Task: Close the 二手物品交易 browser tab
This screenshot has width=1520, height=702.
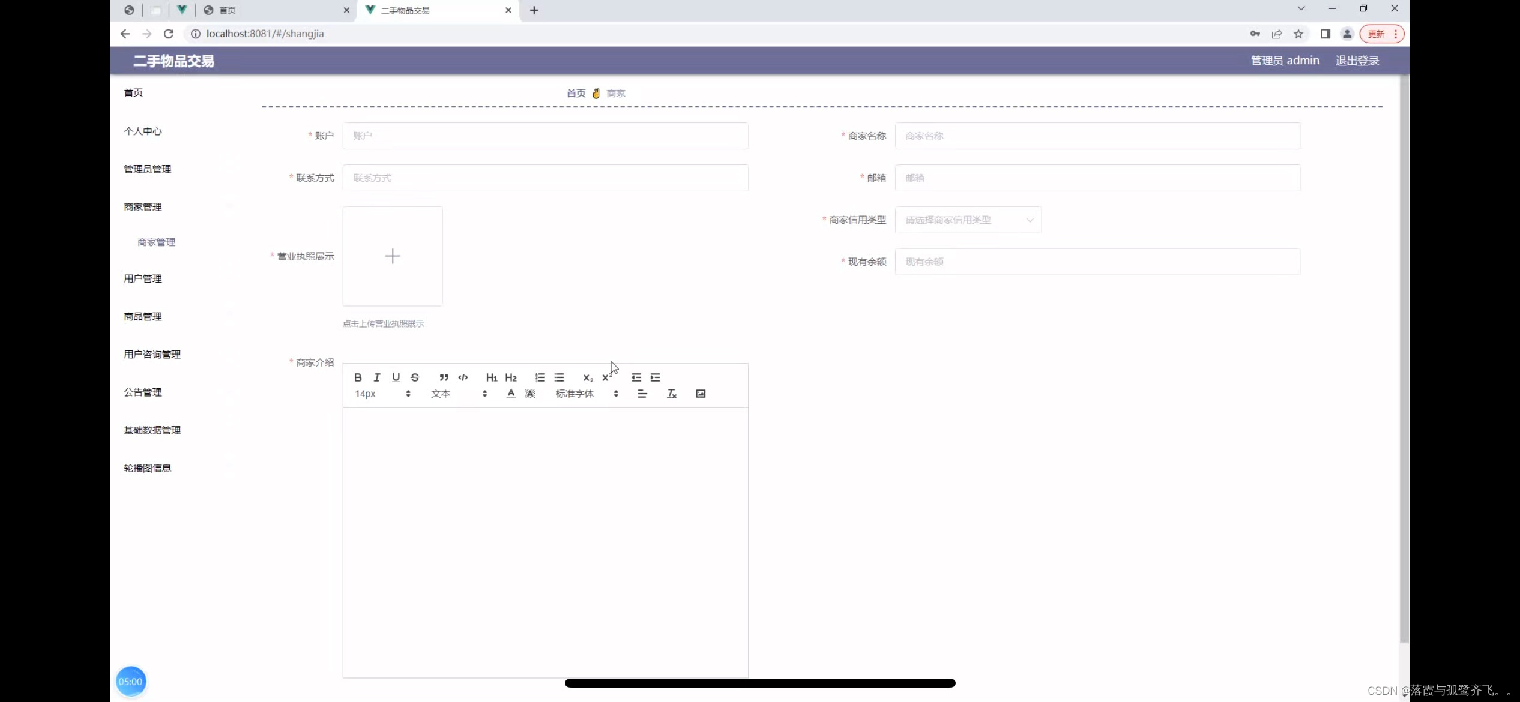Action: (508, 10)
